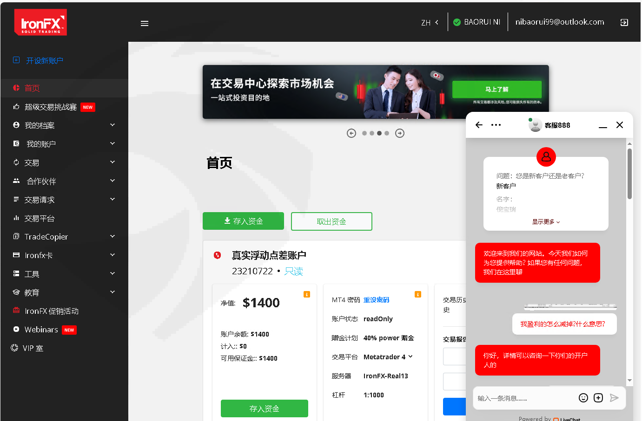Expand the 我的档案 submenu

pos(113,125)
